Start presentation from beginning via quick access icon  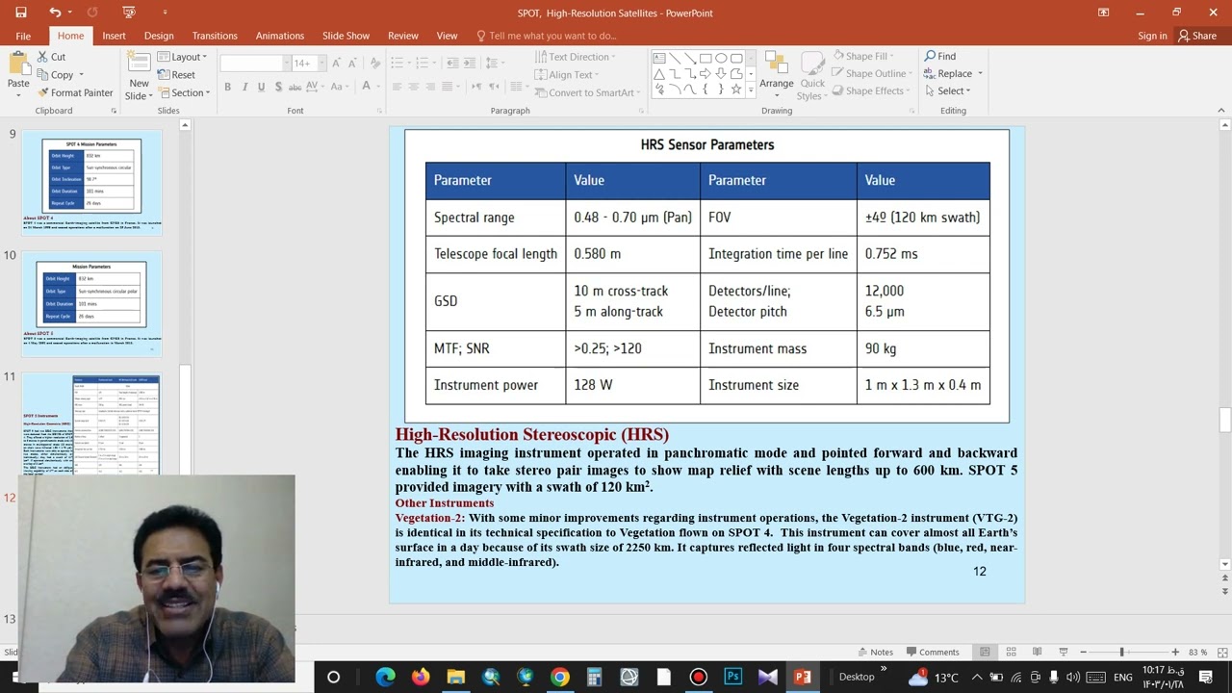tap(129, 13)
